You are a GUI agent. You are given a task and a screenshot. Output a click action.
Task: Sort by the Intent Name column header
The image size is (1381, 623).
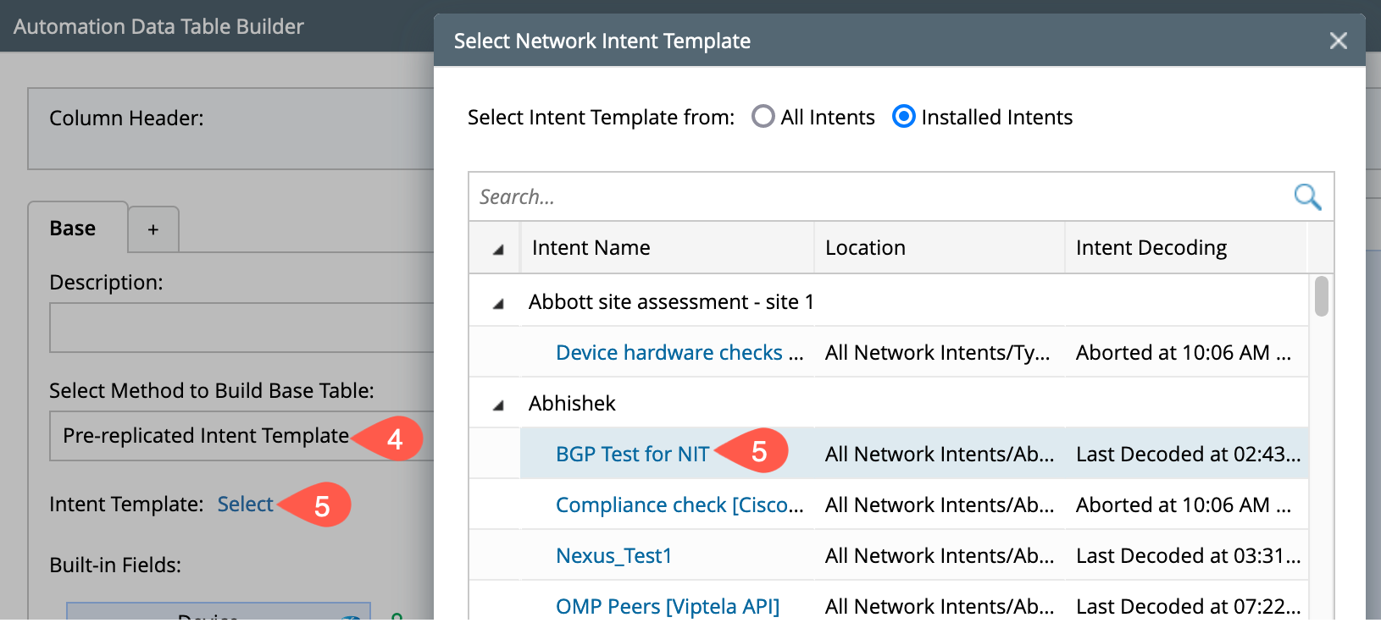591,248
